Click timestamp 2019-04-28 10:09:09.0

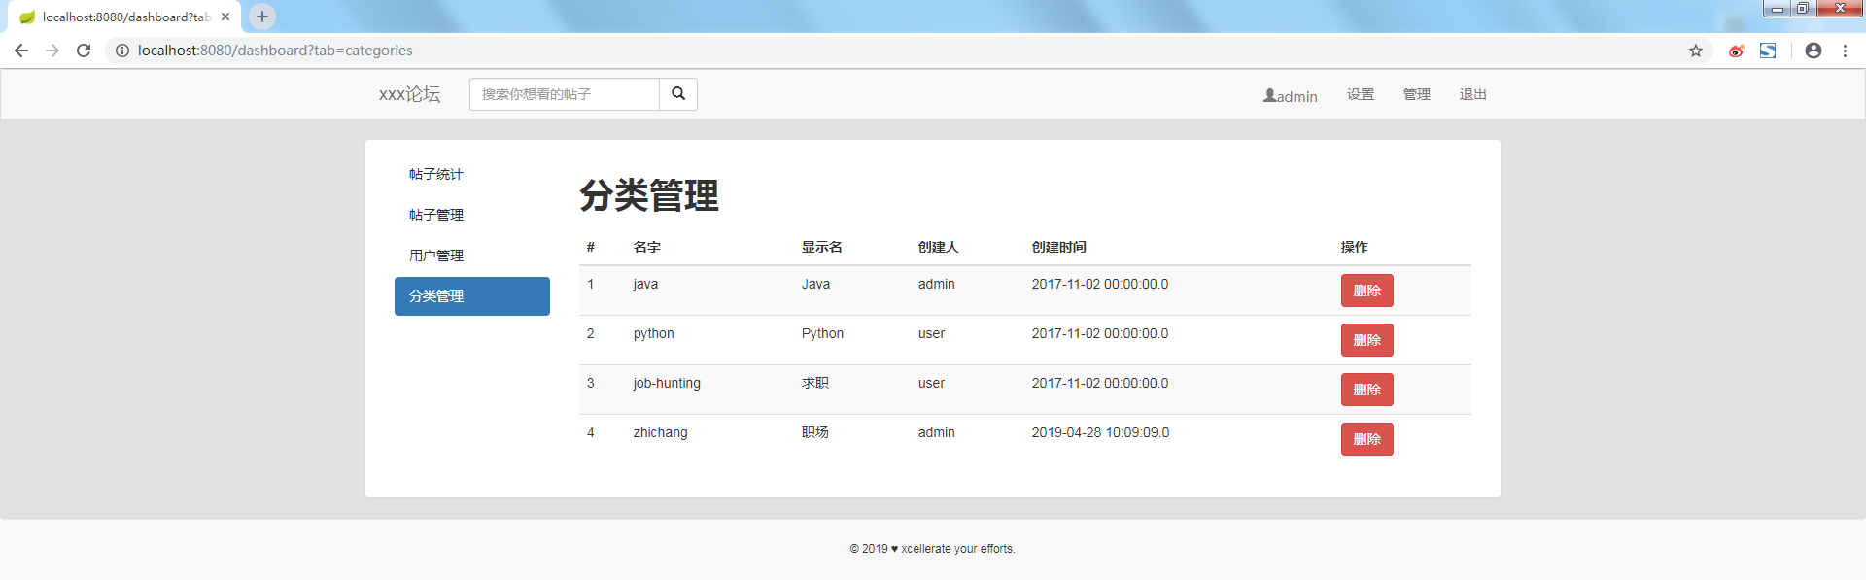click(1100, 432)
